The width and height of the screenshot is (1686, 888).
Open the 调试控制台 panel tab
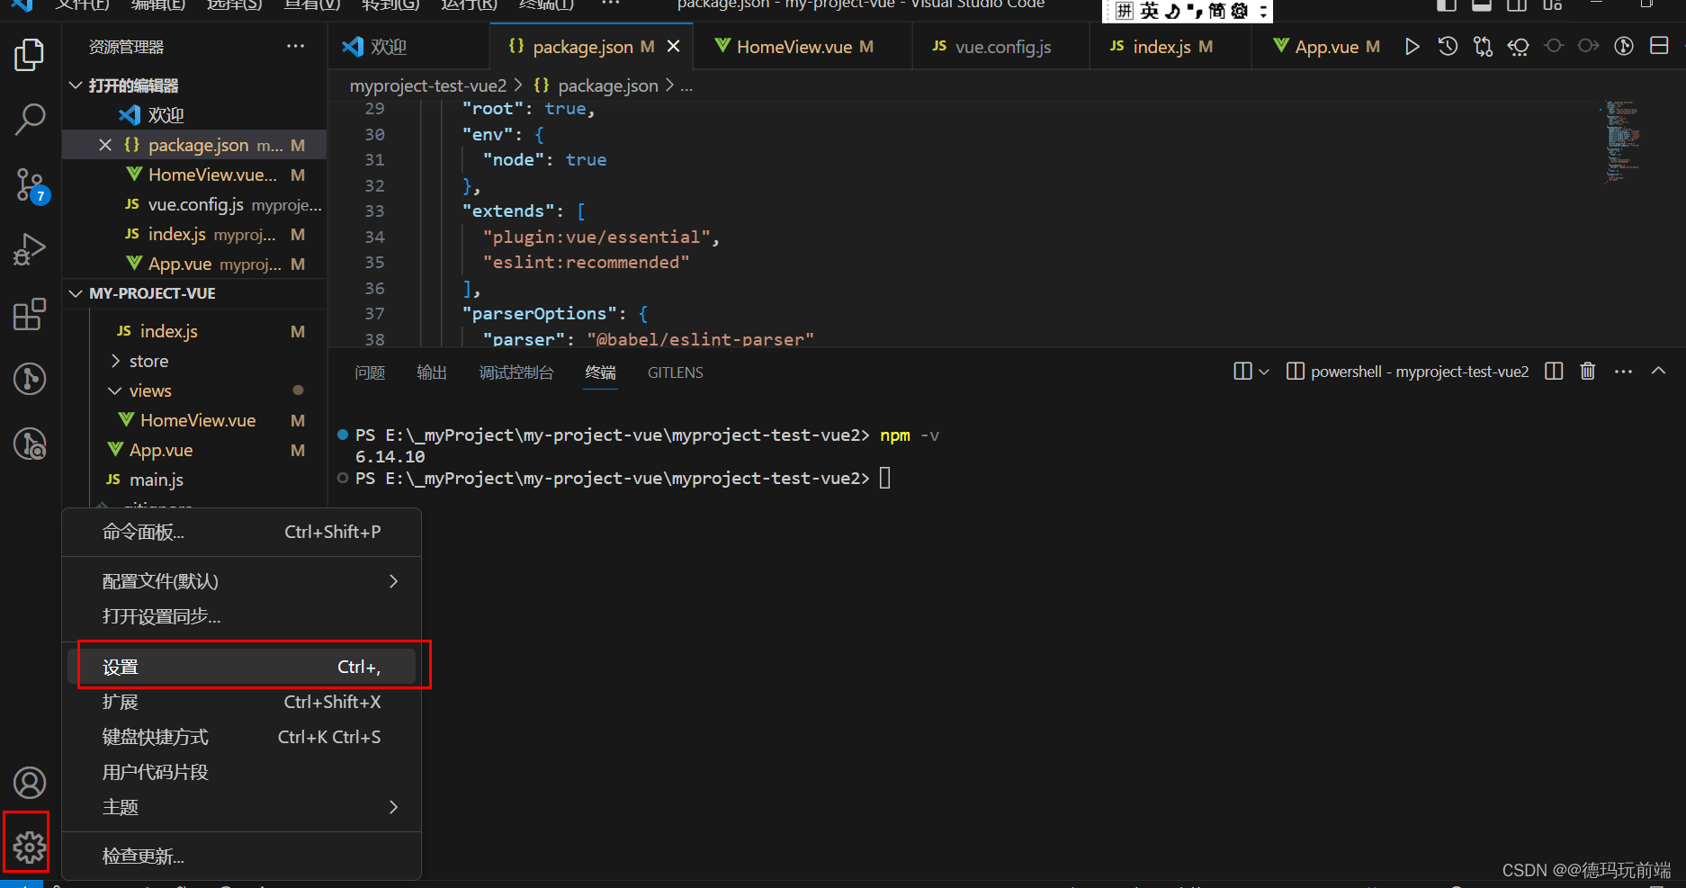point(516,372)
